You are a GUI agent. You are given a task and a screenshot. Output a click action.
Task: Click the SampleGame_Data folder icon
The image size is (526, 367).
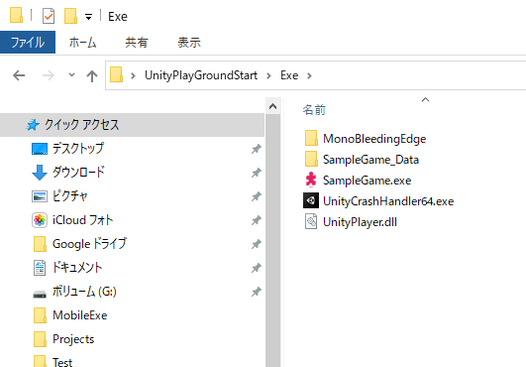tap(311, 159)
